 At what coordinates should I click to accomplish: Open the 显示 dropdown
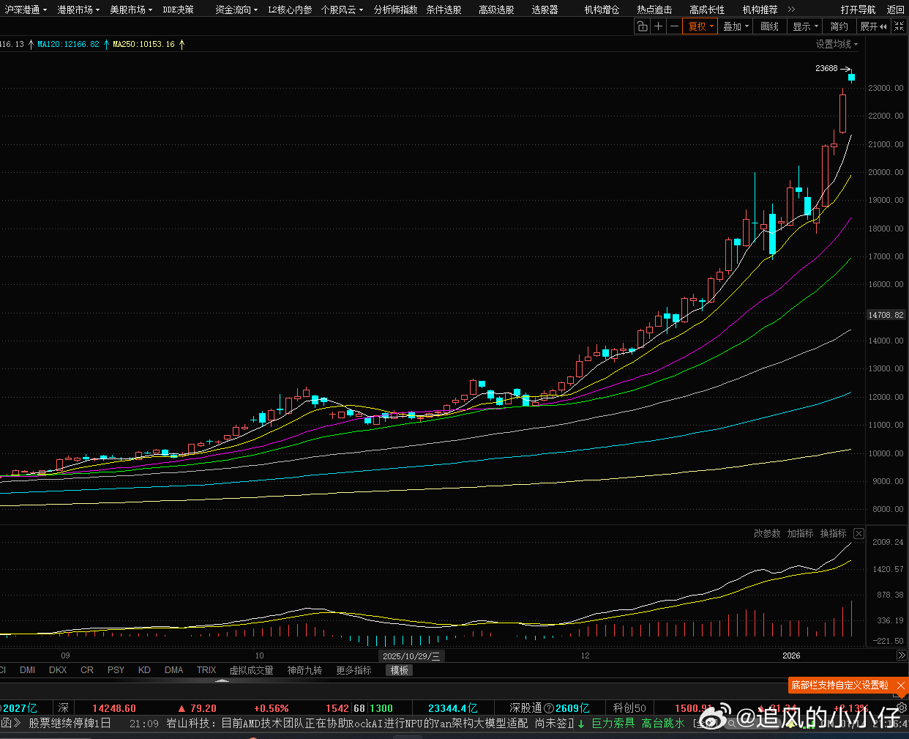coord(805,26)
